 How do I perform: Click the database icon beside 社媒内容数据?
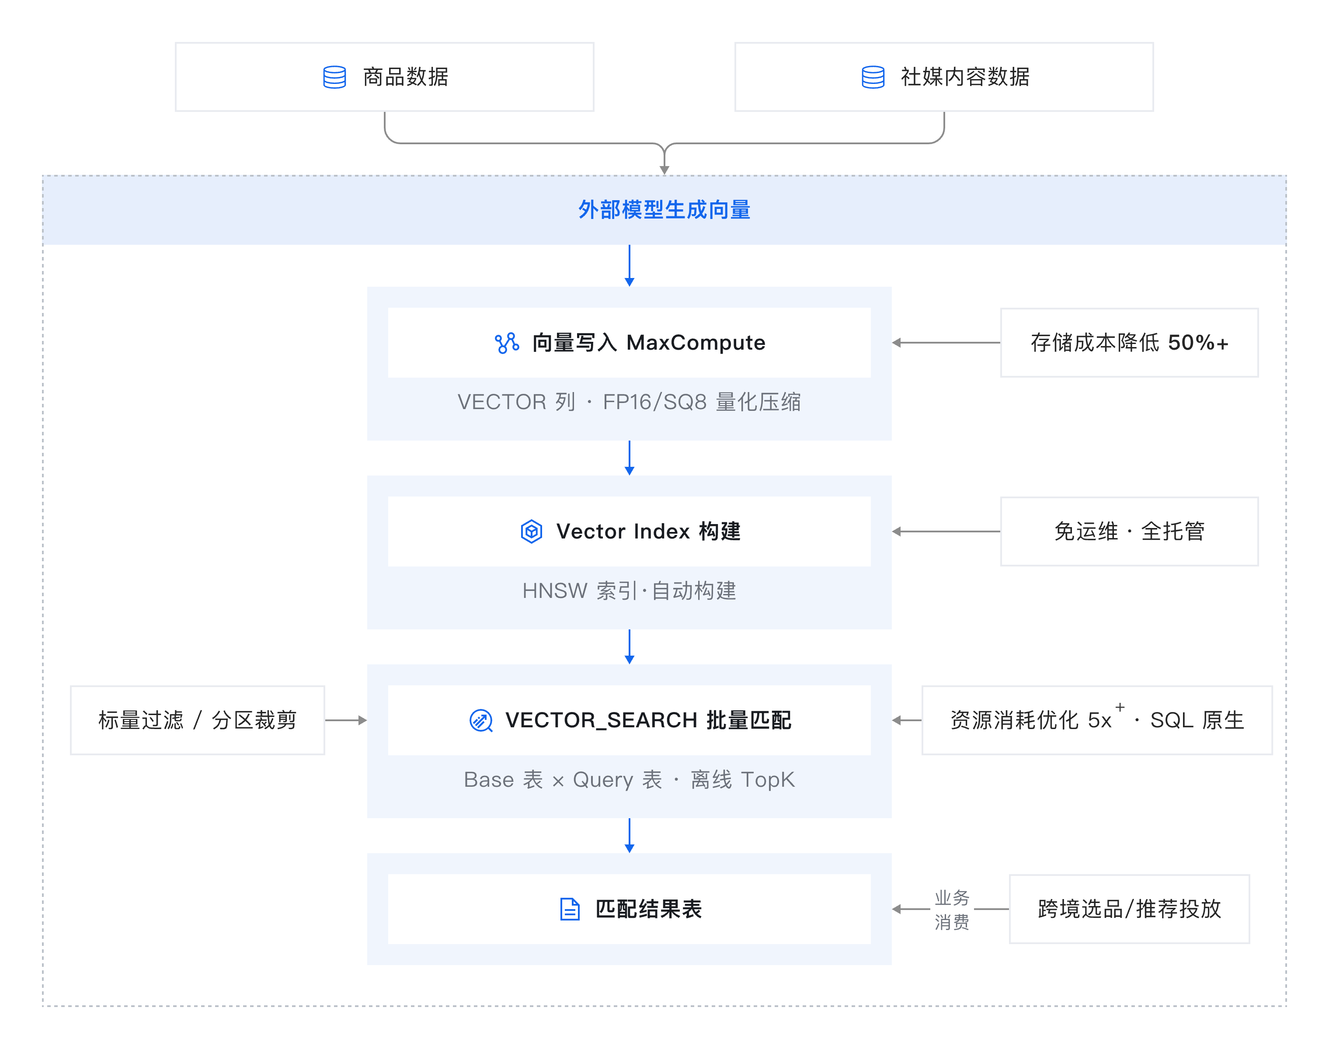tap(873, 77)
